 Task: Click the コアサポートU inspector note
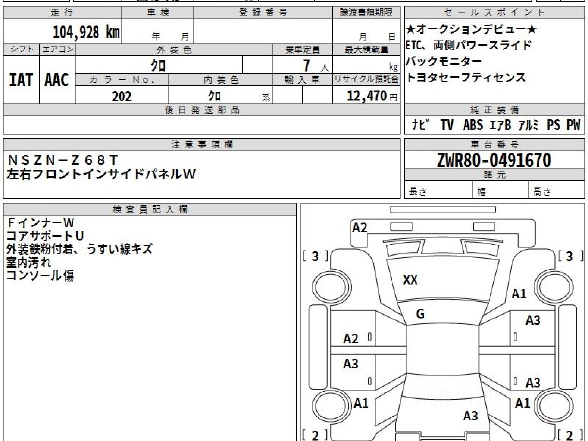[45, 236]
